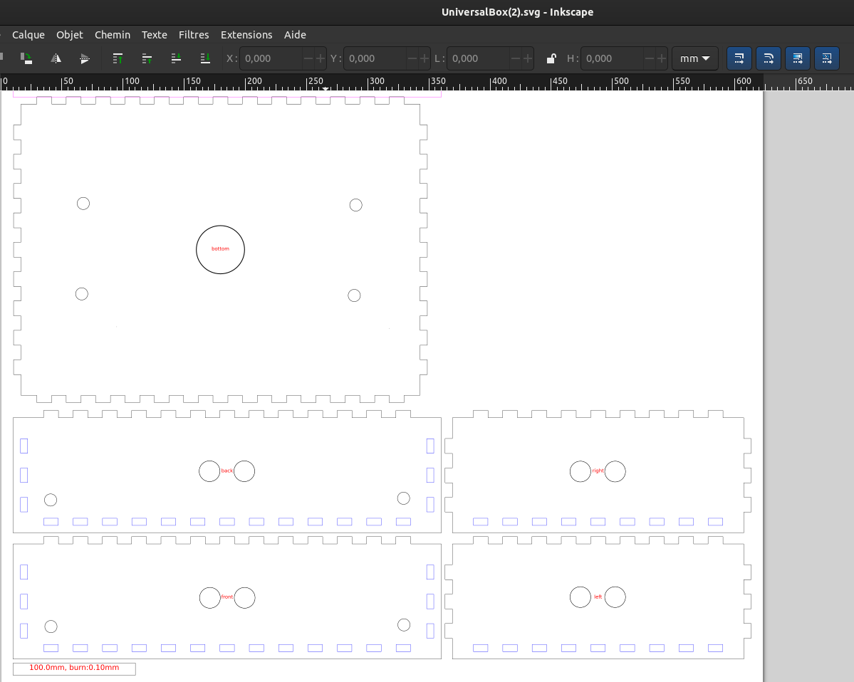Increase X value with plus button

tap(321, 58)
